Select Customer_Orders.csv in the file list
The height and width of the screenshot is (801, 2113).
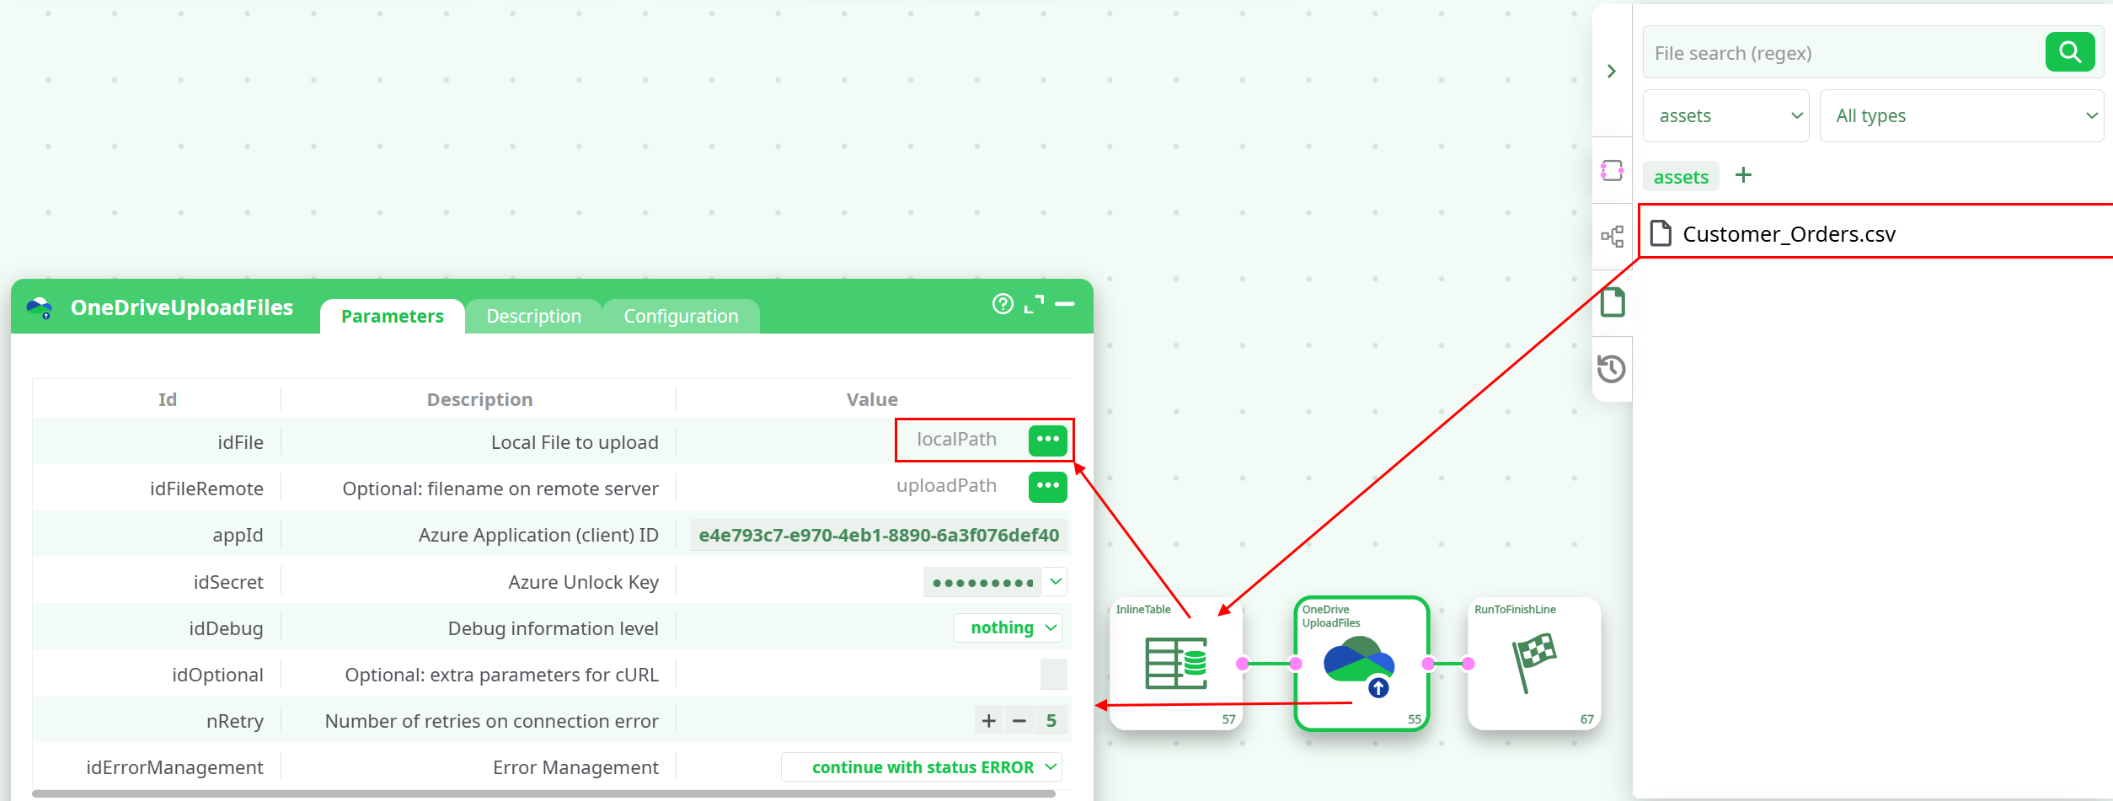[1788, 234]
